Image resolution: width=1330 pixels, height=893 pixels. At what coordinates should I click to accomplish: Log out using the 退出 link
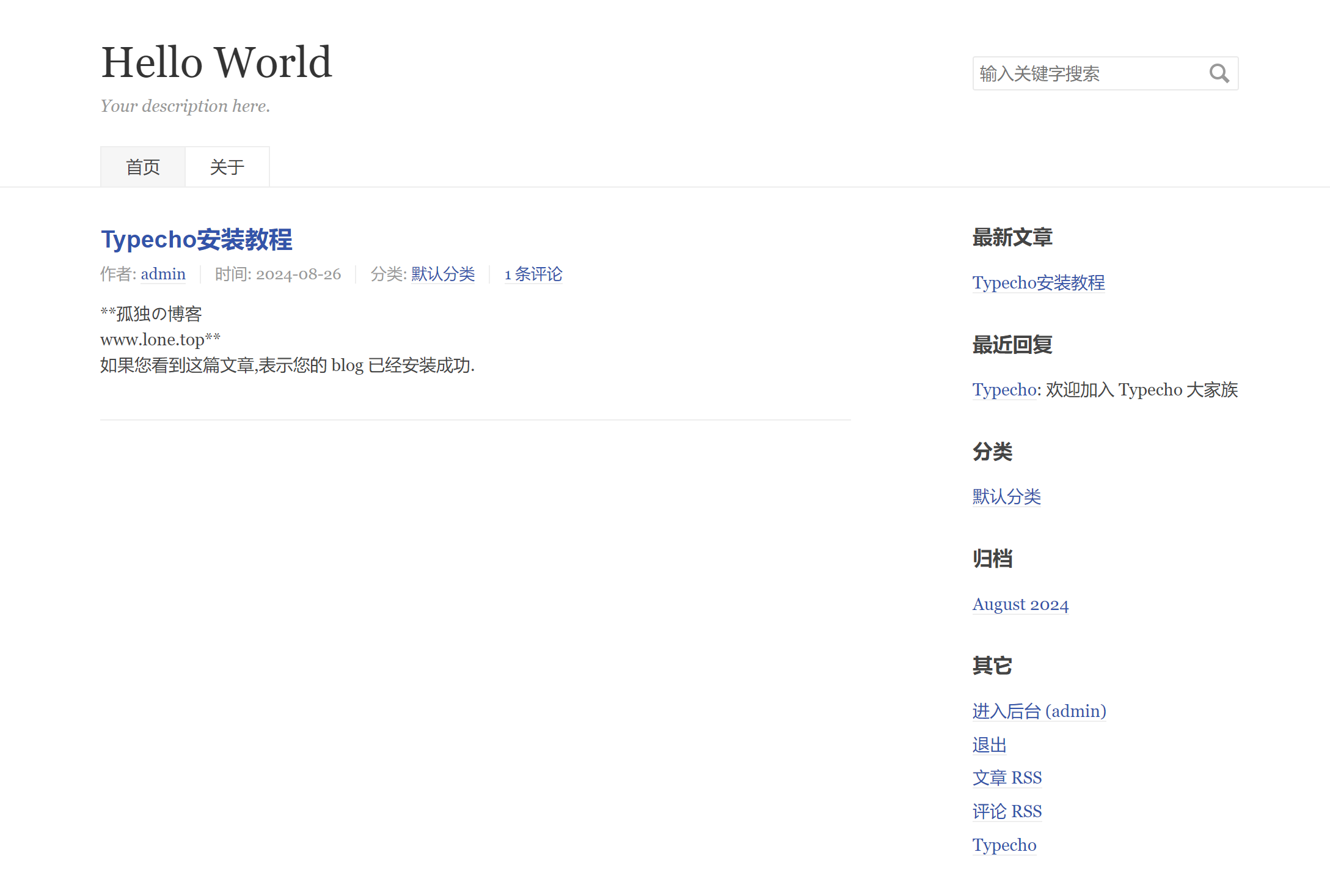pos(989,745)
